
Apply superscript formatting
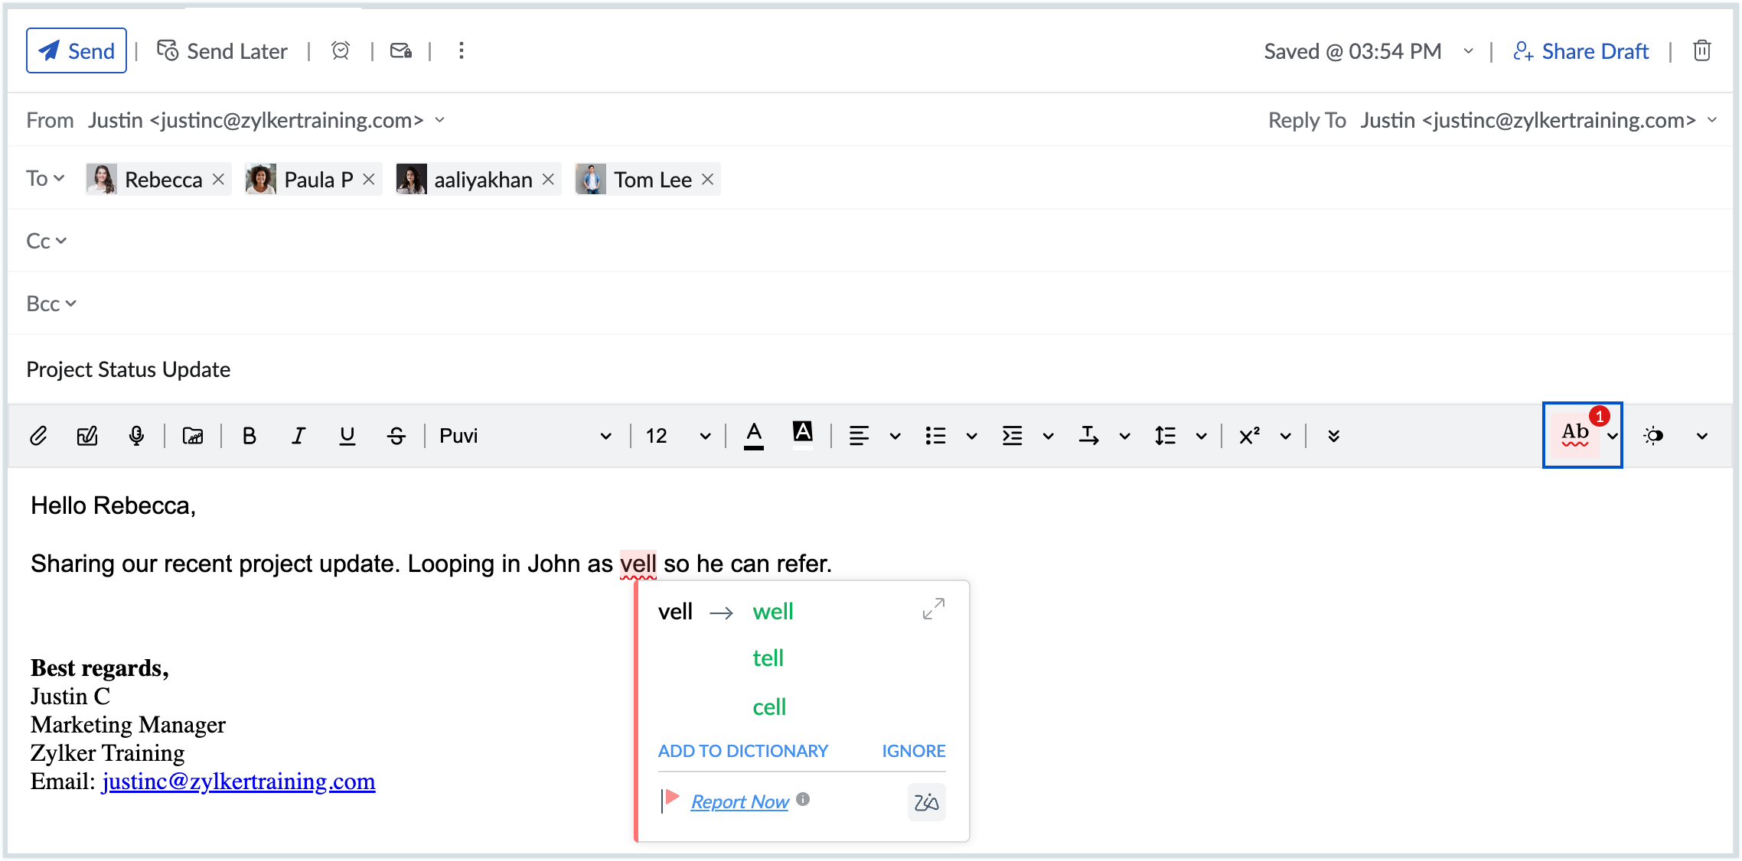[x=1249, y=435]
